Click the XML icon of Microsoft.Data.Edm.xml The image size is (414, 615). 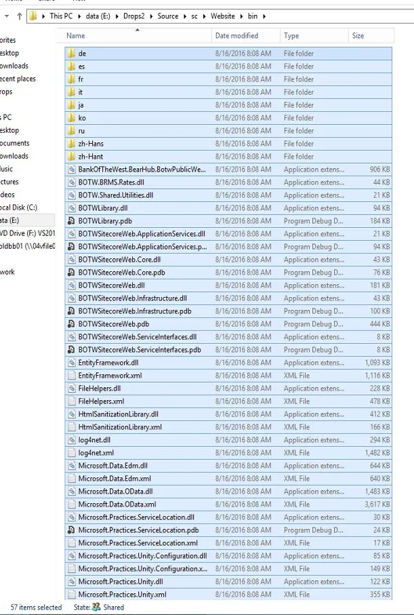tap(71, 479)
